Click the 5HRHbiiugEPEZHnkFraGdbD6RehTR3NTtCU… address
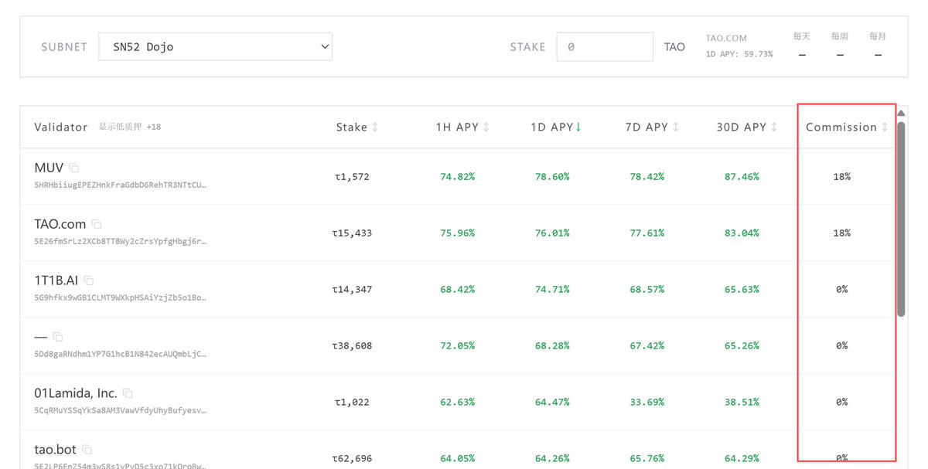The height and width of the screenshot is (469, 928). tap(120, 185)
